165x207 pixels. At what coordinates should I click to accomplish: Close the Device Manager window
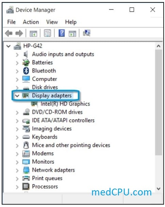coord(153,10)
